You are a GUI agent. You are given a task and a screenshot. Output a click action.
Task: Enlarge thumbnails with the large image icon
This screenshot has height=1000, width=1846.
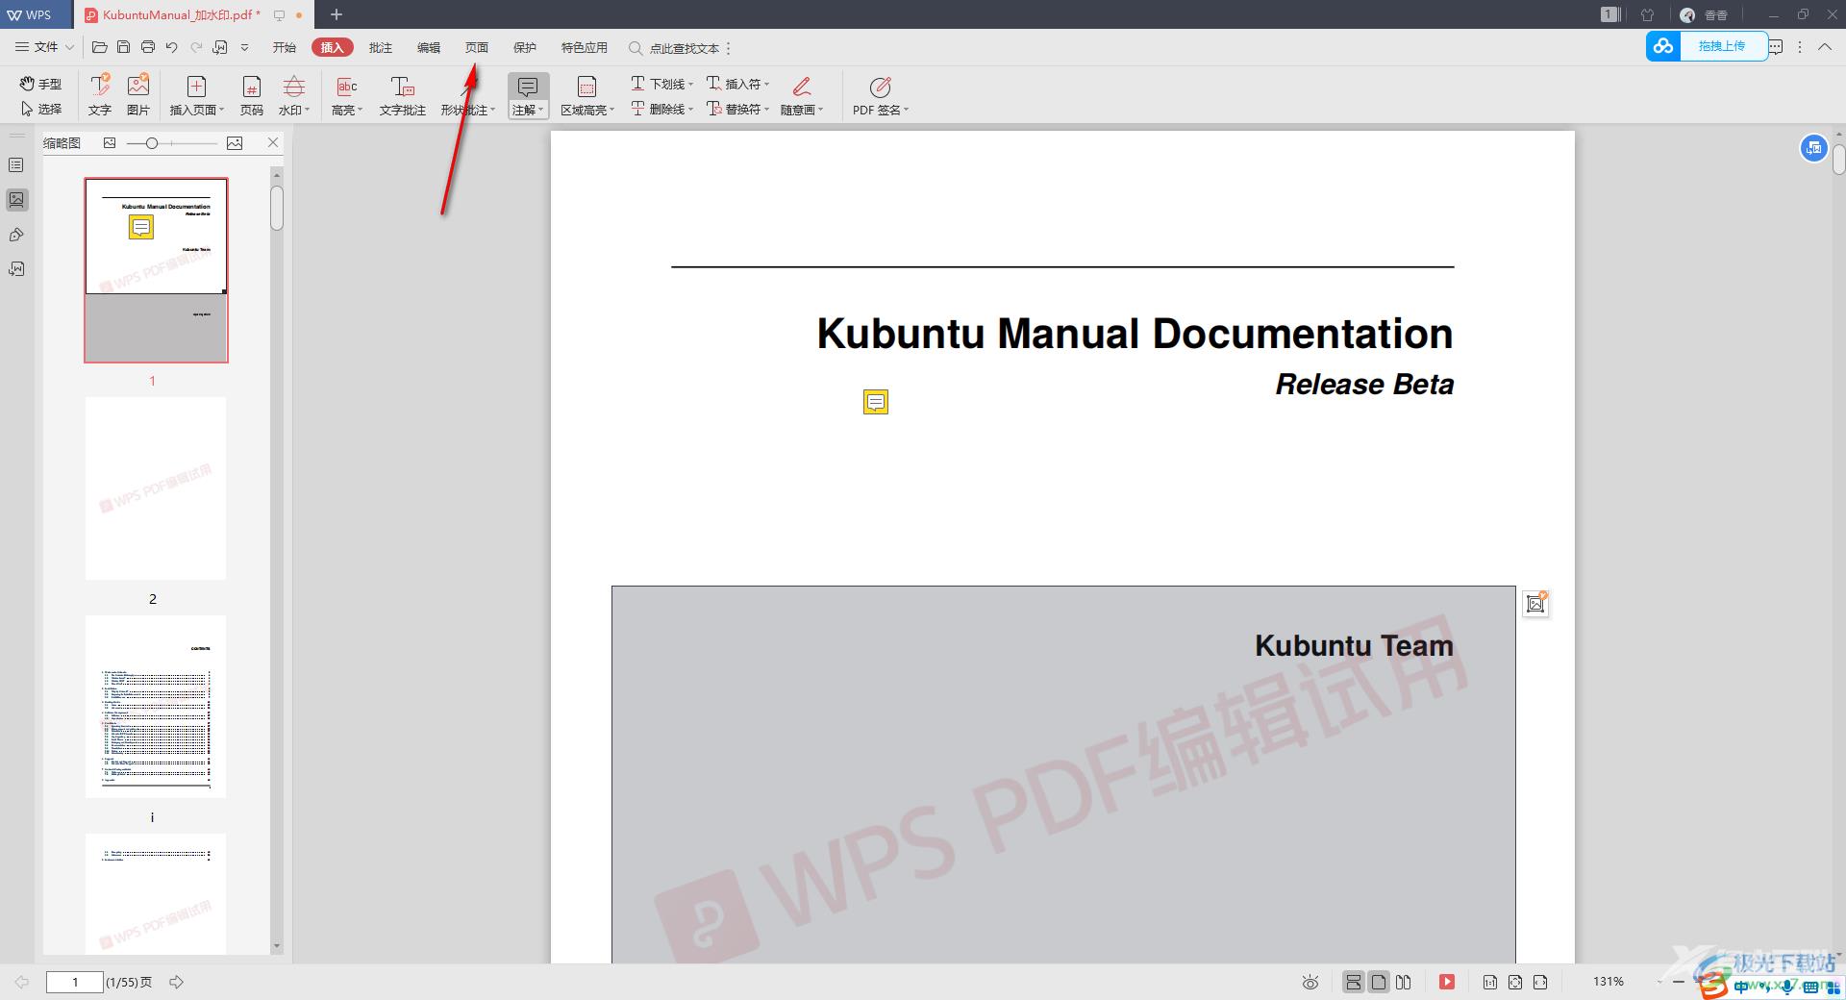[x=235, y=142]
